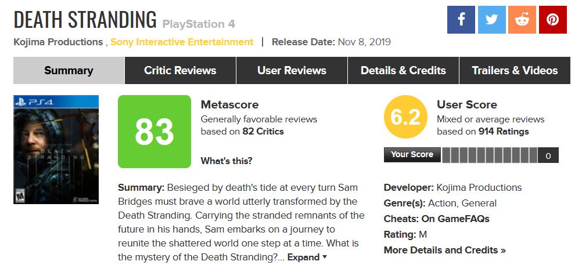Click the Twitter share icon
Viewport: 582px width, 265px height.
491,20
